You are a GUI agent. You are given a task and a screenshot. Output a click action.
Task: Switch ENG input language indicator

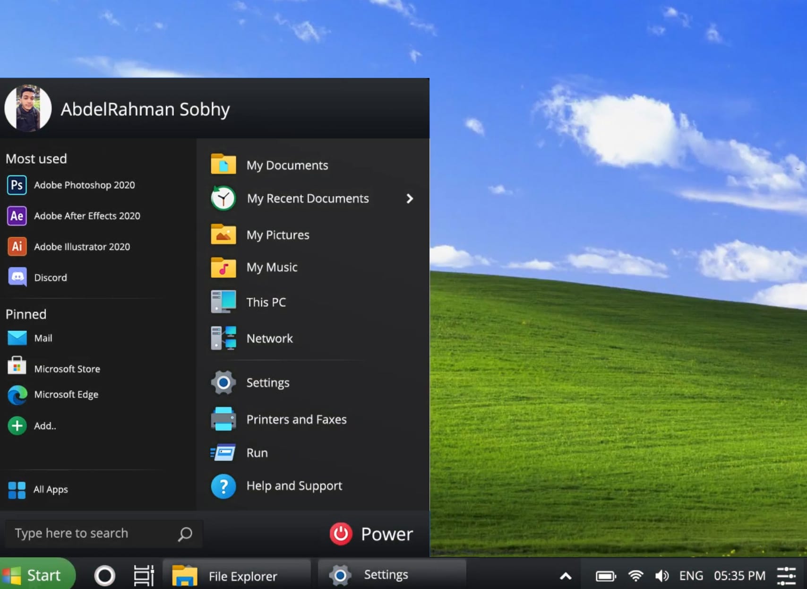691,576
